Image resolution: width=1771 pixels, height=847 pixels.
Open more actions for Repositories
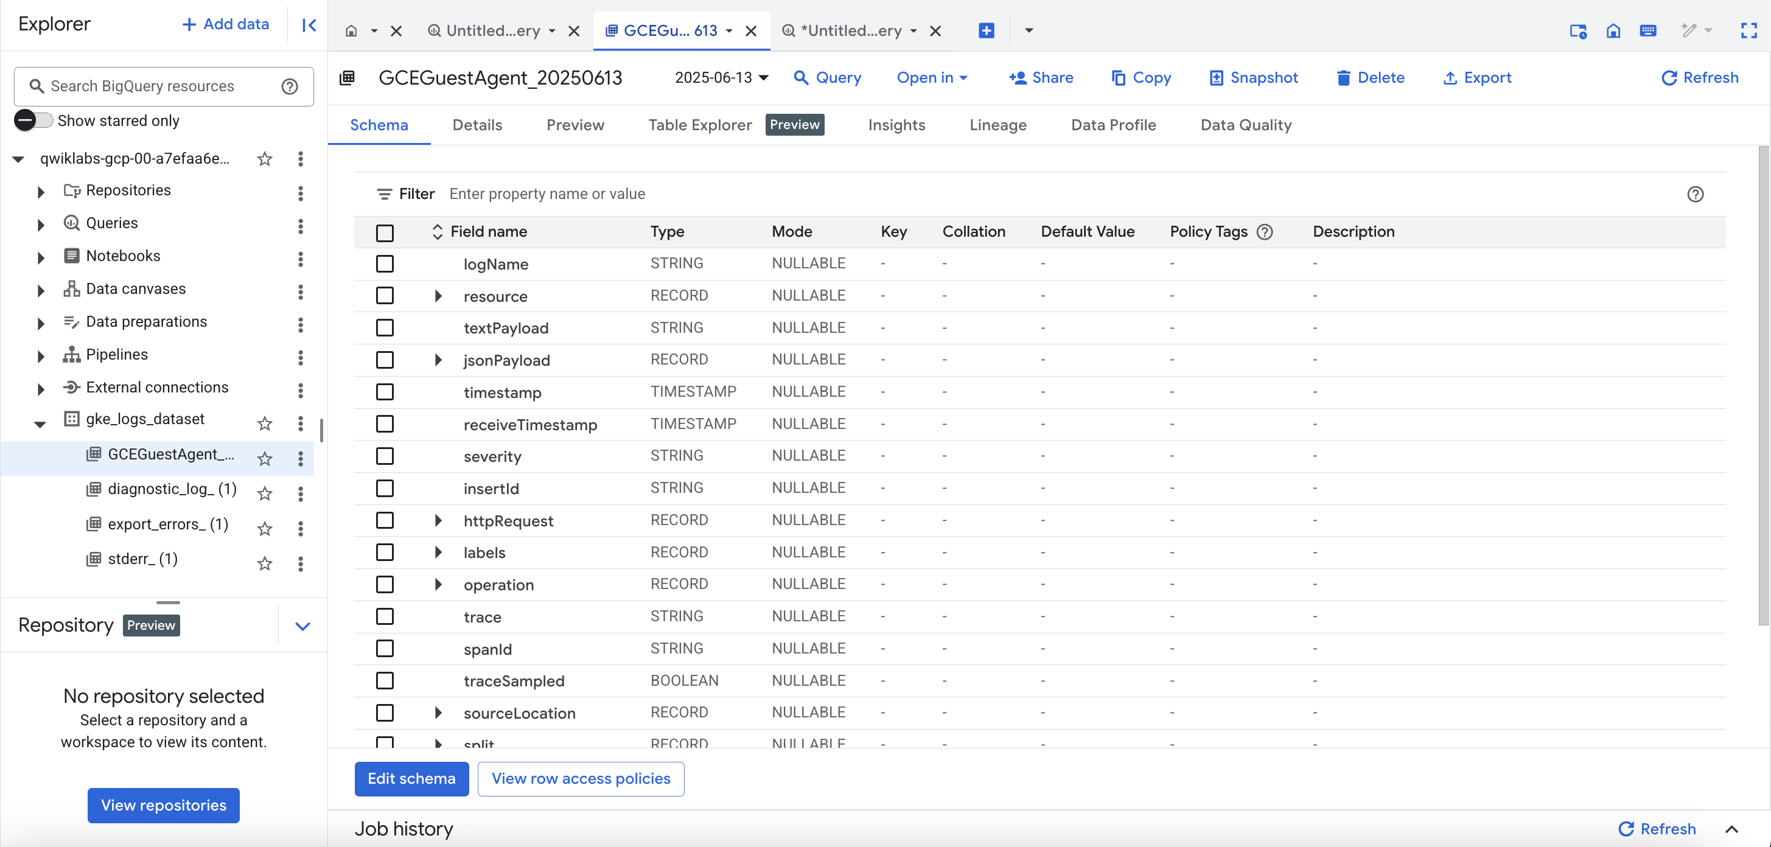[x=301, y=193]
